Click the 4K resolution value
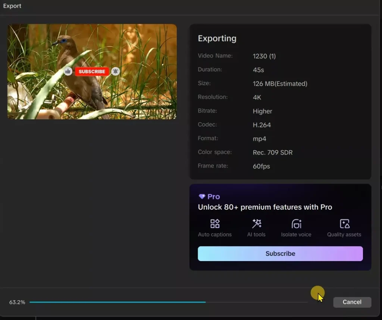The image size is (382, 320). tap(257, 97)
